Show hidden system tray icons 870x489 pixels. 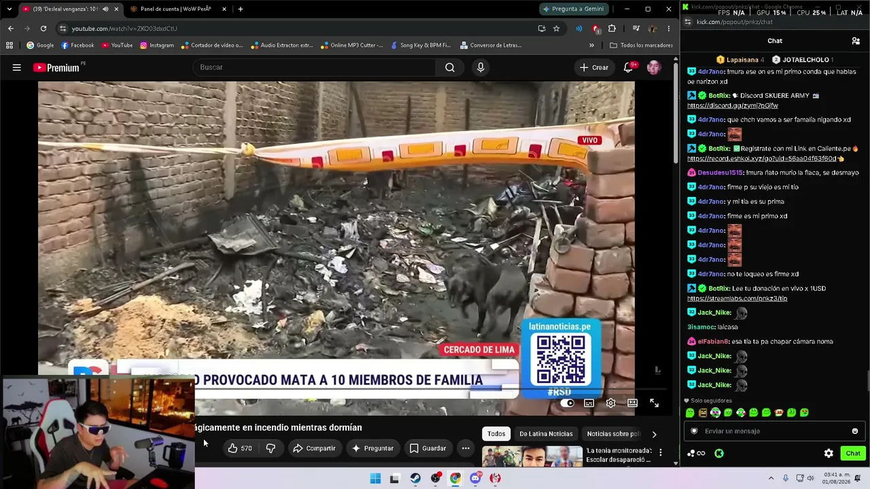click(771, 478)
